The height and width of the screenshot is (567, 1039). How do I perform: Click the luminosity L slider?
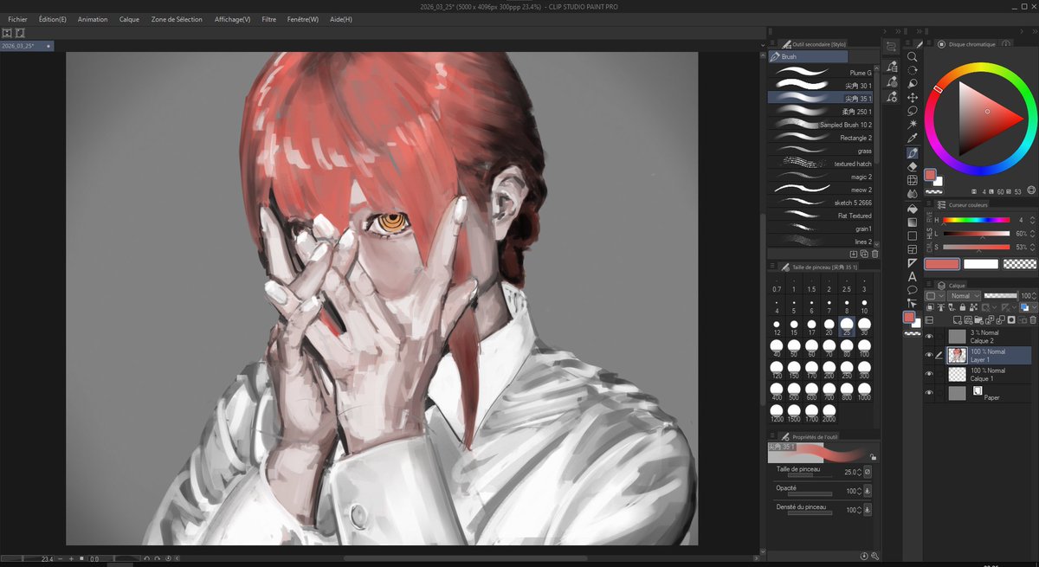pos(976,234)
